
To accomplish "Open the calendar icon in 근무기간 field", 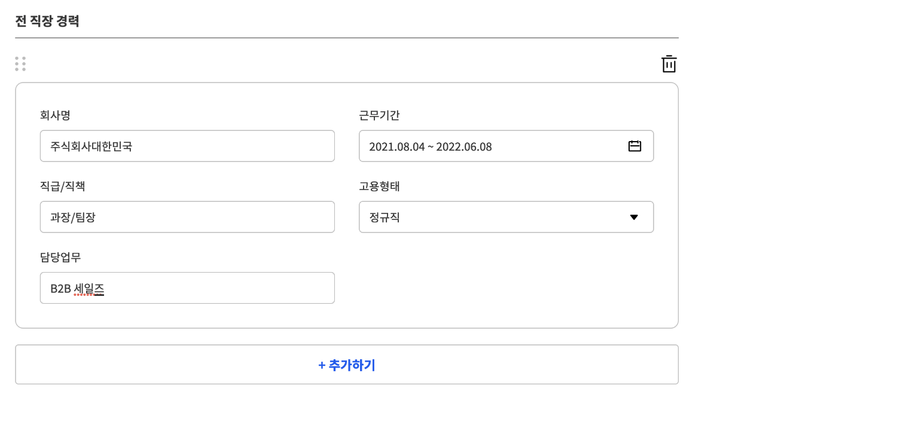I will point(634,146).
